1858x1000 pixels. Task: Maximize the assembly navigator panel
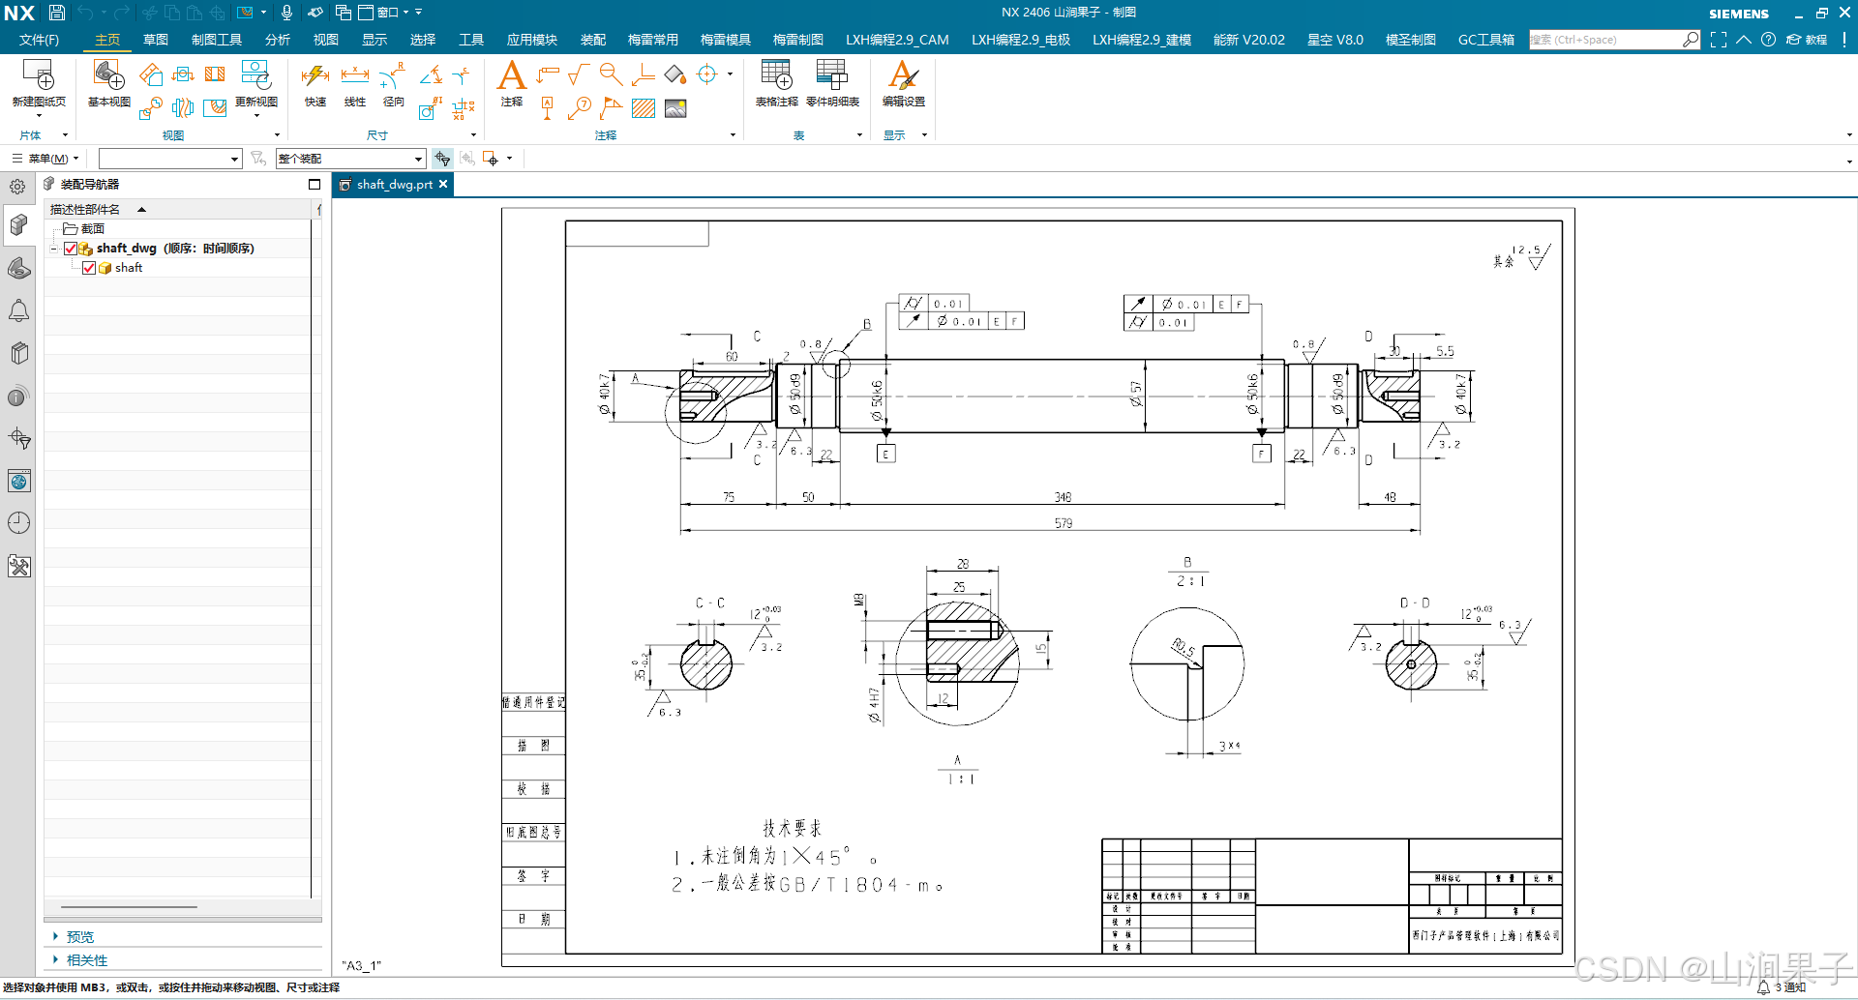coord(315,184)
